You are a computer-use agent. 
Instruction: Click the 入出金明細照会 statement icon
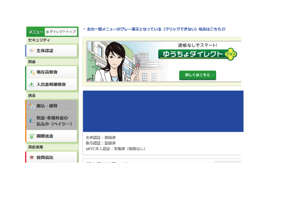[x=31, y=84]
